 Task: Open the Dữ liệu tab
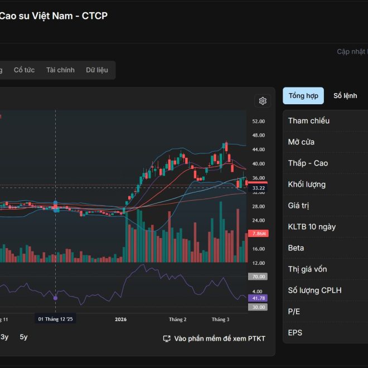pos(97,70)
